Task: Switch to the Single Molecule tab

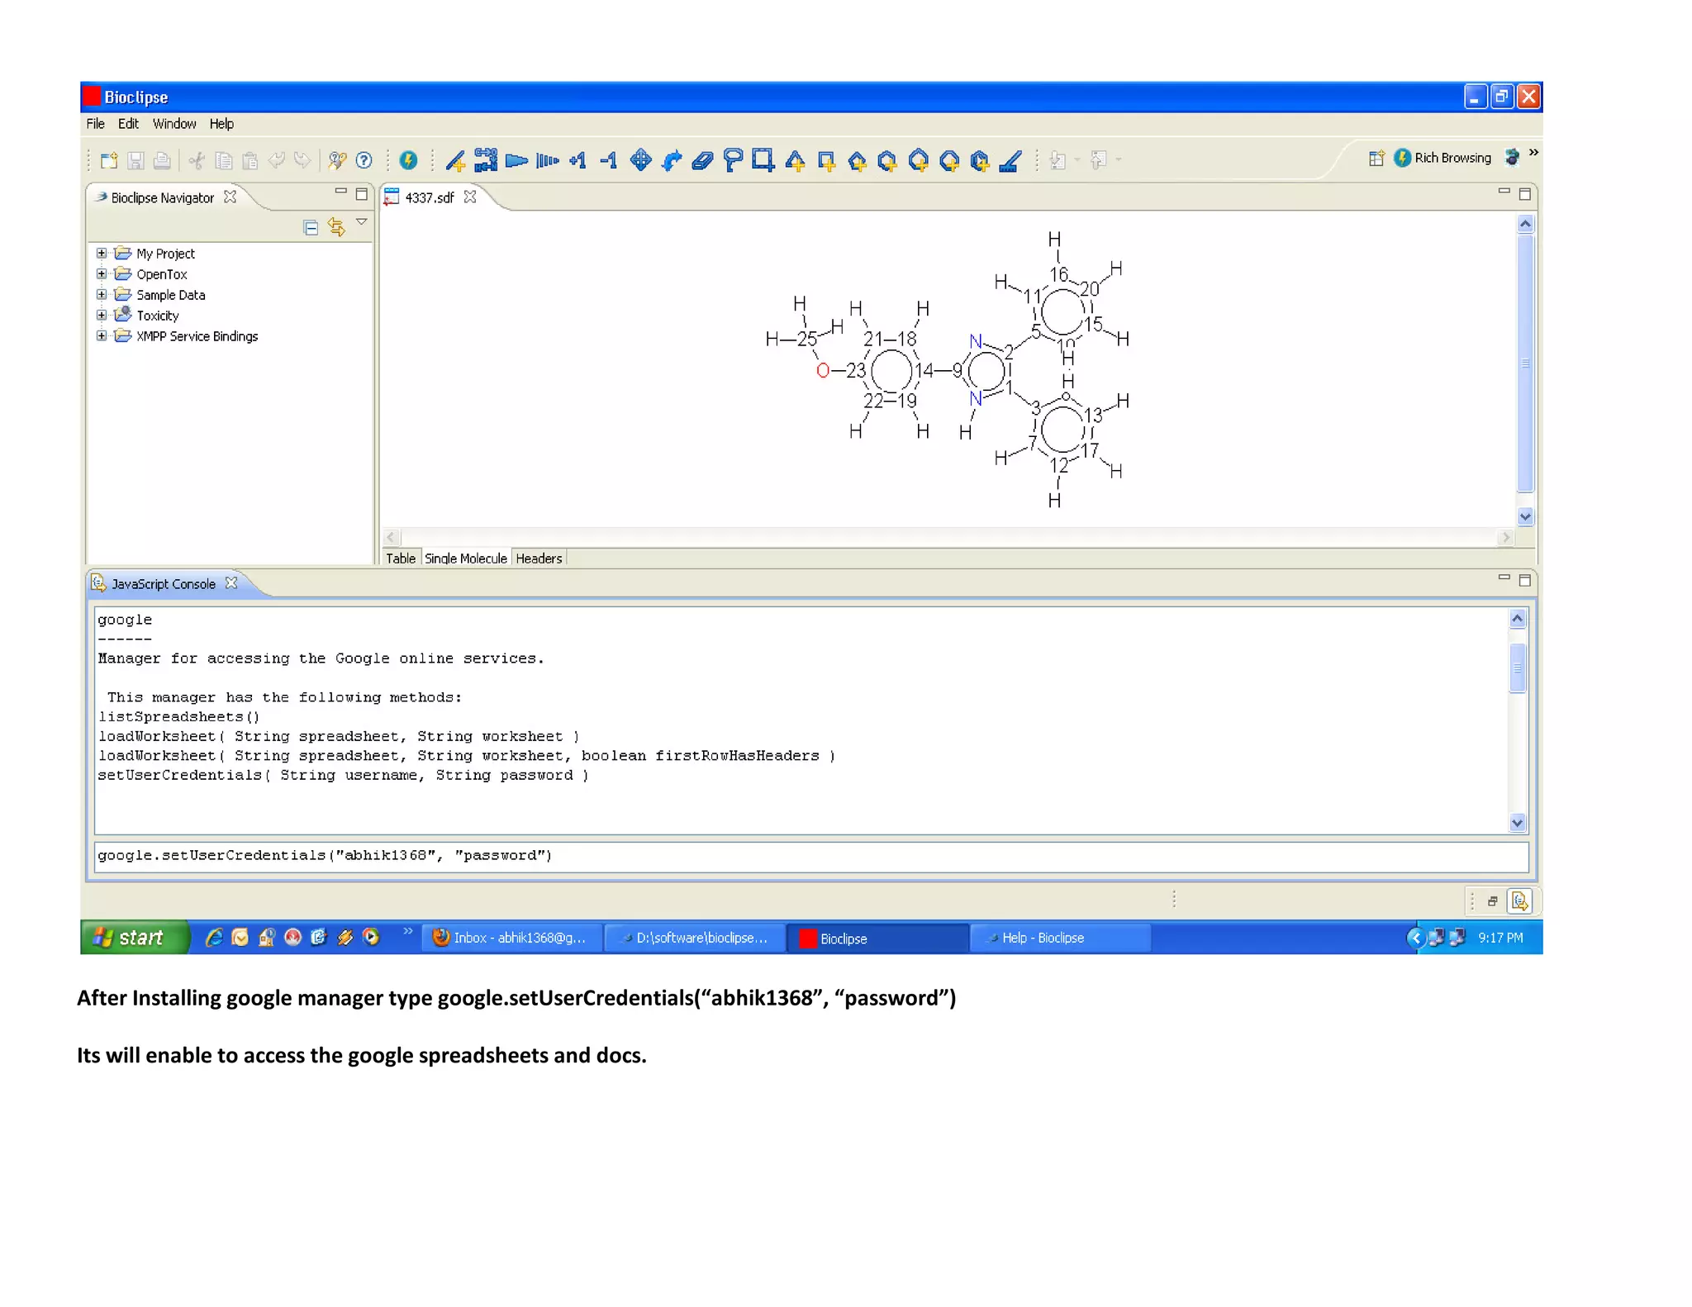Action: [x=465, y=558]
